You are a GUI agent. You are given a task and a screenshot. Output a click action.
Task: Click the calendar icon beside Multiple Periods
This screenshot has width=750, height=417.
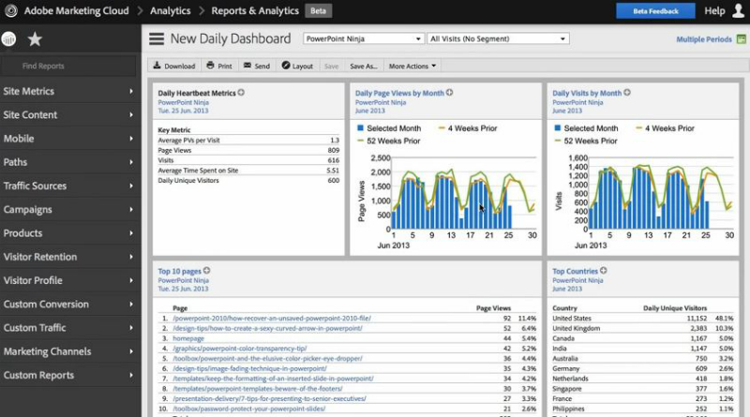741,39
